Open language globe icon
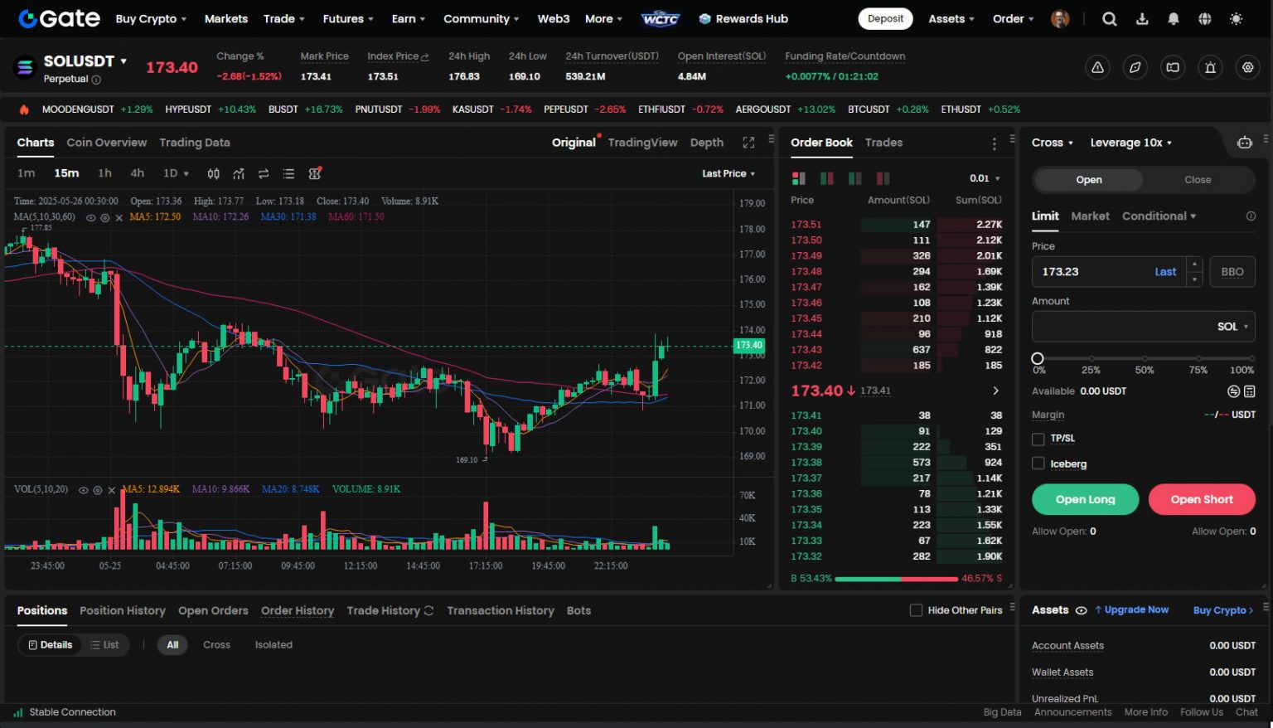 [1205, 19]
